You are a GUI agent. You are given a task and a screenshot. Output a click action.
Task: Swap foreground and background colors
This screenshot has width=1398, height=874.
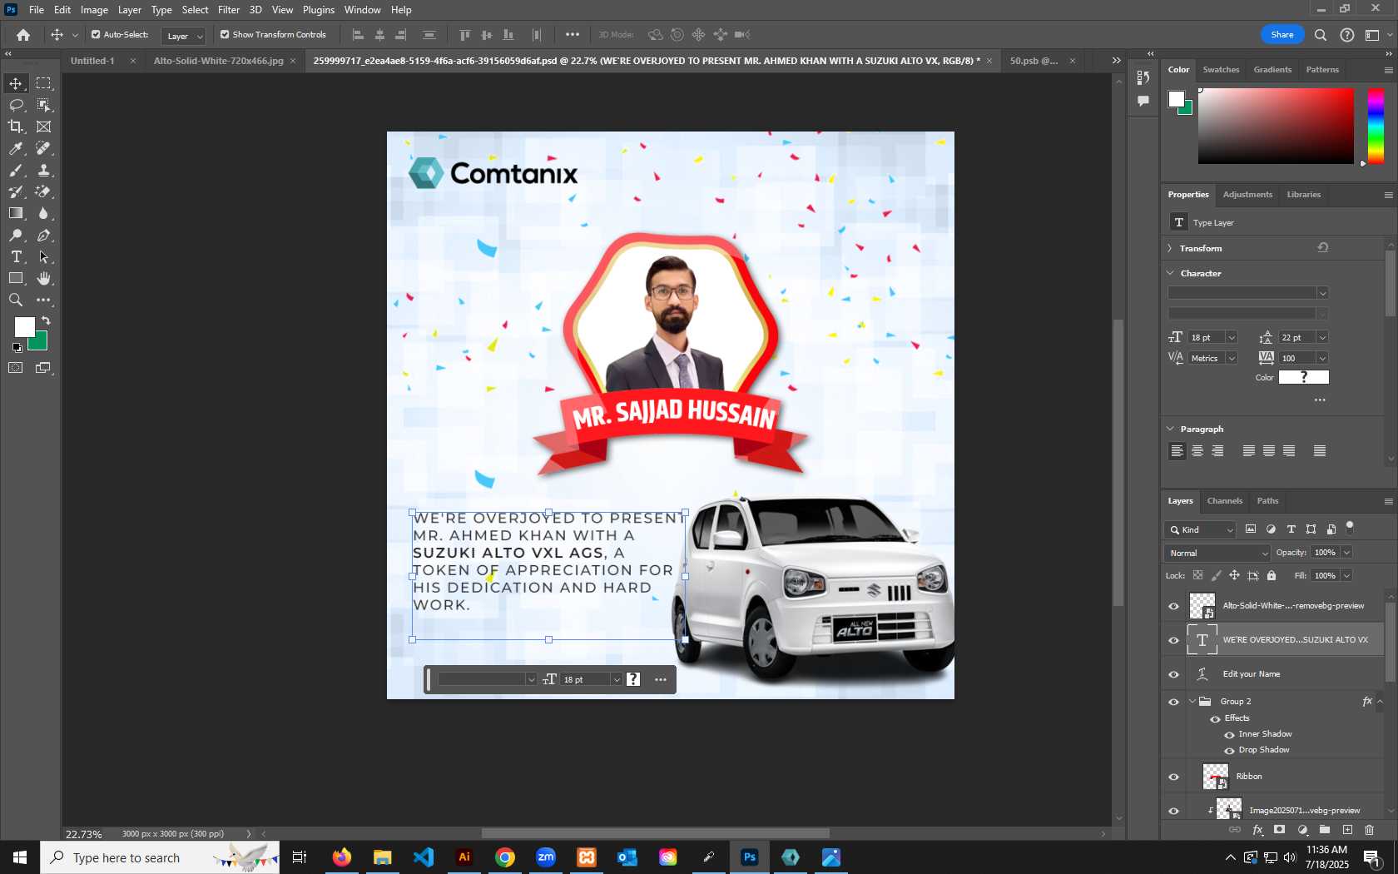tap(46, 320)
